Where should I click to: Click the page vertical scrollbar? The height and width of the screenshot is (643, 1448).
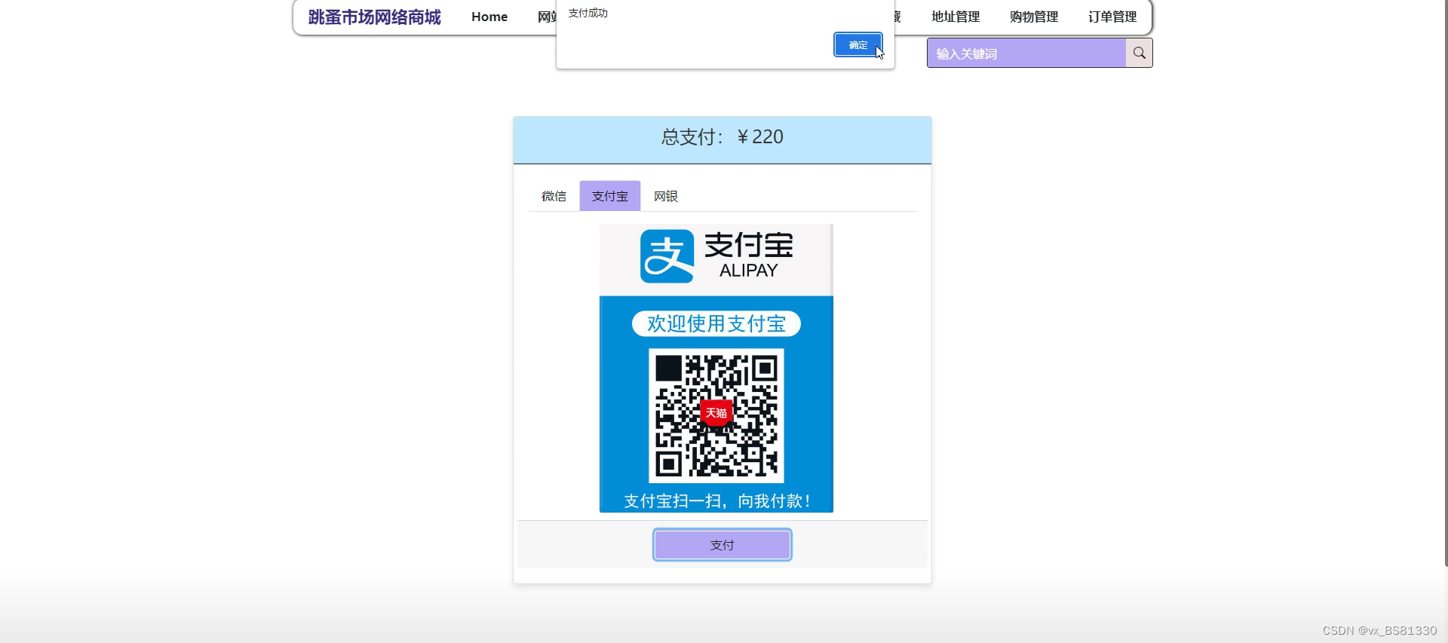1445,283
